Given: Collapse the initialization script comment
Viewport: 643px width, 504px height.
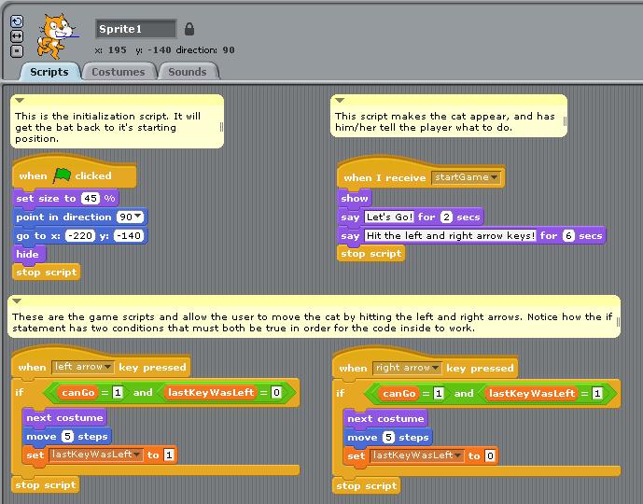Looking at the screenshot, I should 20,100.
